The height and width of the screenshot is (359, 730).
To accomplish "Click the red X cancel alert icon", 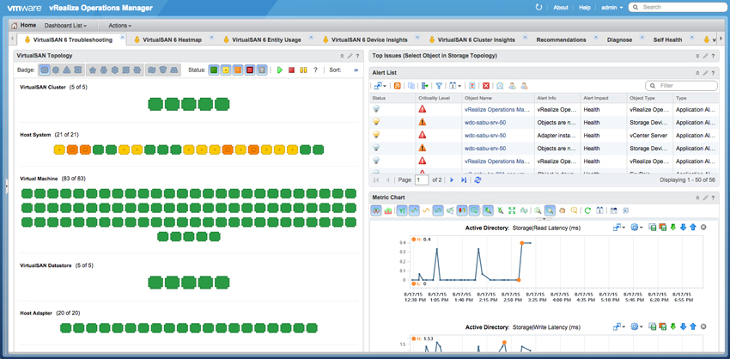I will pos(485,86).
